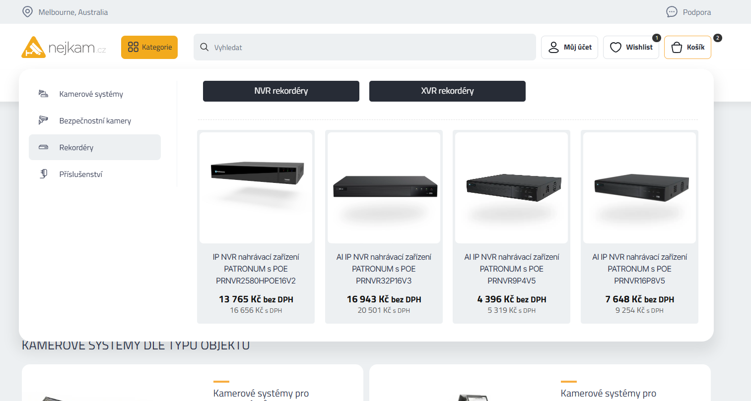
Task: Select Kamerové systémy category
Action: point(91,94)
